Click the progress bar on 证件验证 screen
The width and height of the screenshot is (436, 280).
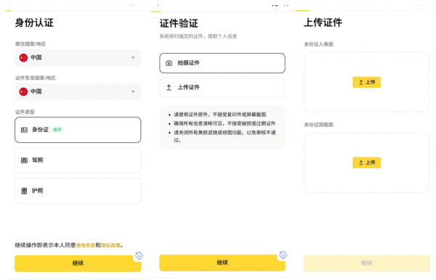222,12
